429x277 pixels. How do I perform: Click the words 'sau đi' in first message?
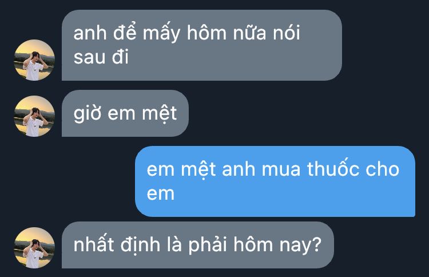[x=101, y=57]
